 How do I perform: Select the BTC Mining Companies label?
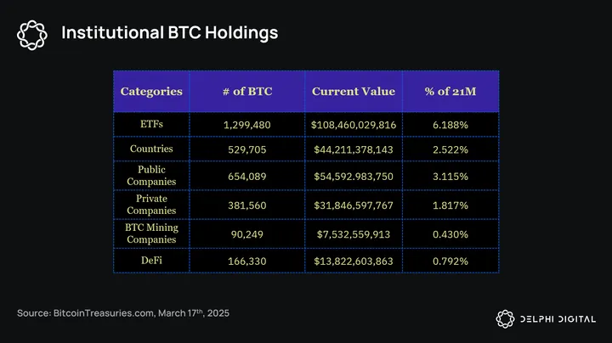[x=151, y=232]
